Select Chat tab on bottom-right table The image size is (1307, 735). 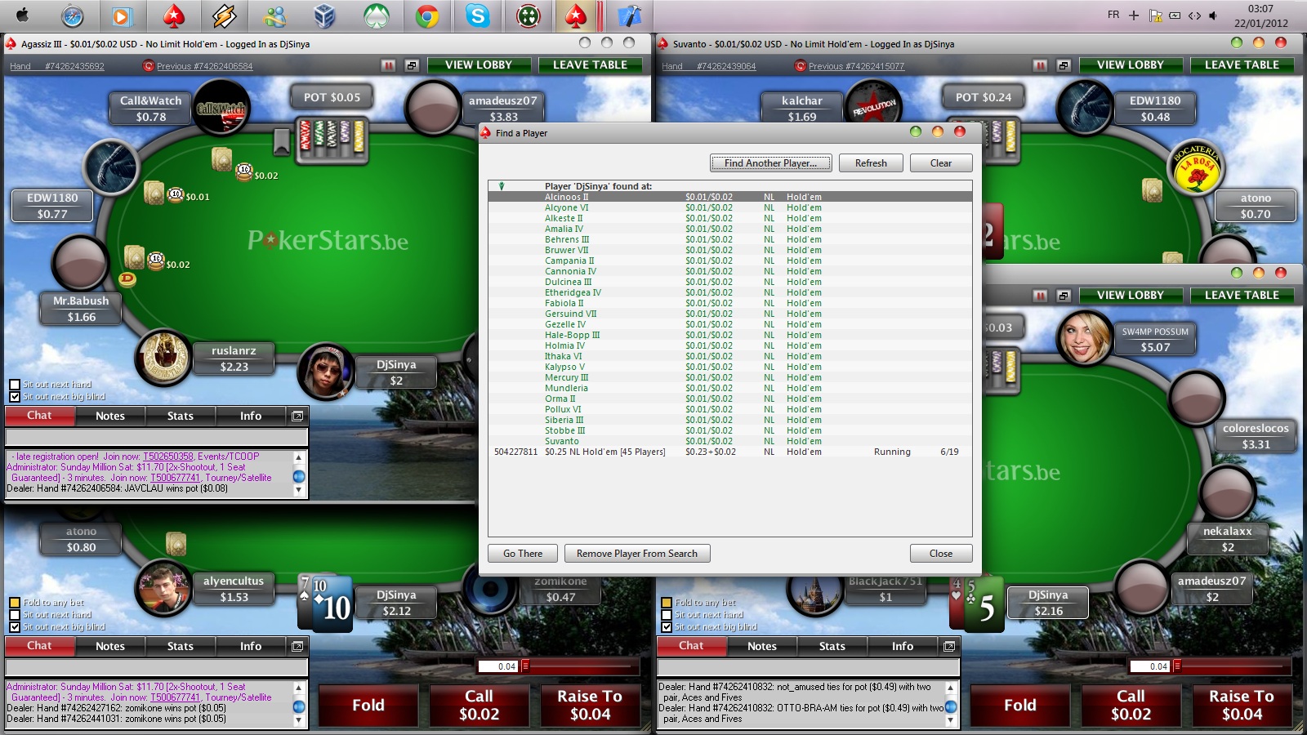692,646
